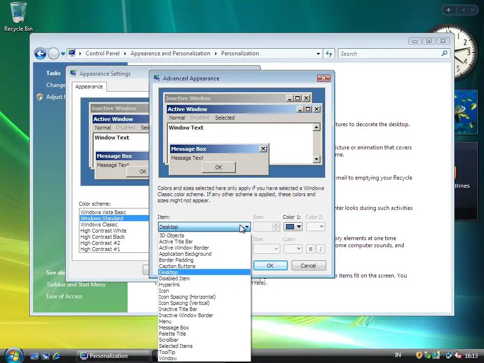Click Control Panel breadcrumb

click(x=103, y=53)
